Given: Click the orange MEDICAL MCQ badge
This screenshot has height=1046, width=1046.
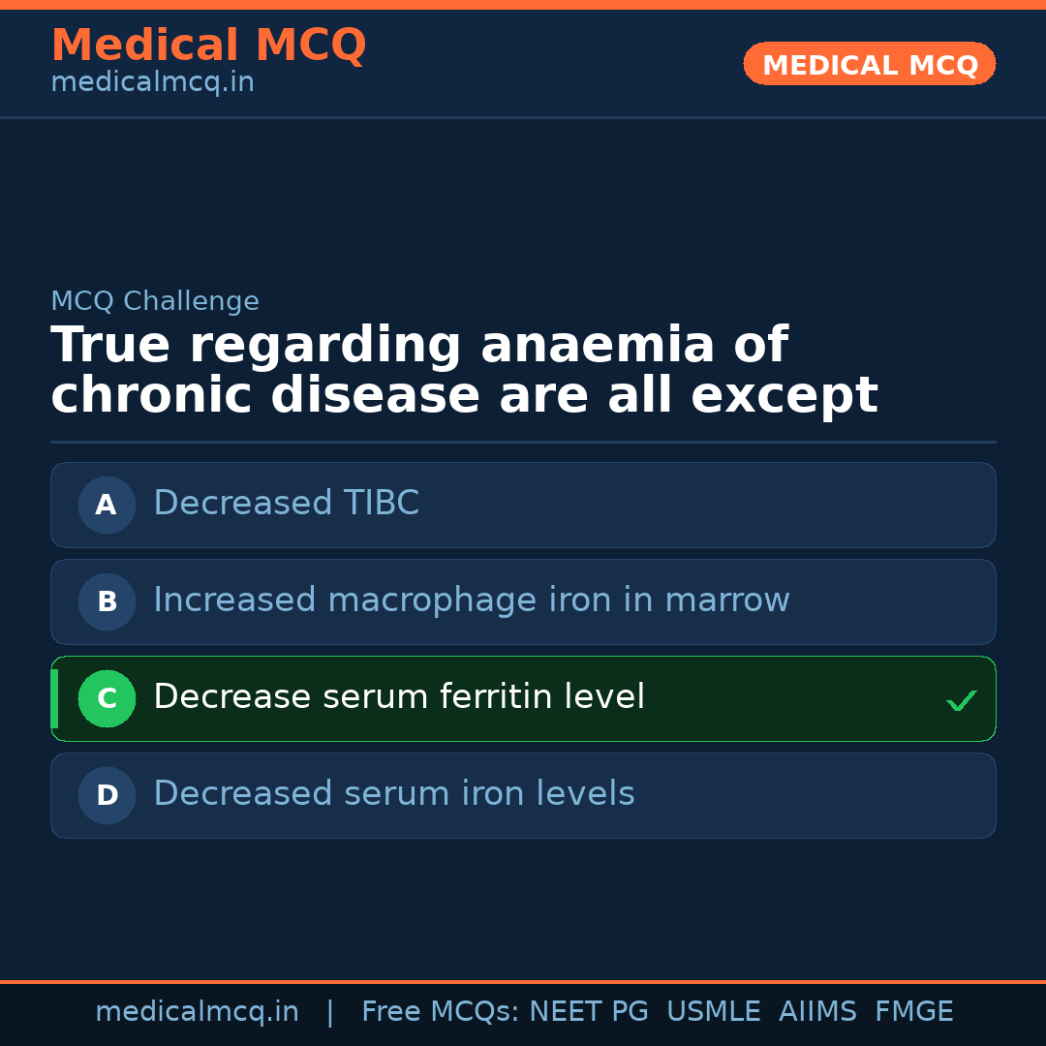Looking at the screenshot, I should click(x=869, y=64).
